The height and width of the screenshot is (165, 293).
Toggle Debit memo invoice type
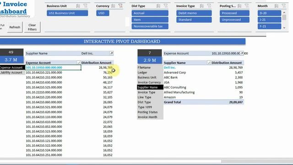(x=194, y=13)
